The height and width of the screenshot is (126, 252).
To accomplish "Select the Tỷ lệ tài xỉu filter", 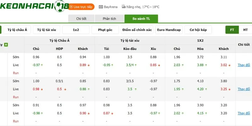I will coord(47,30).
